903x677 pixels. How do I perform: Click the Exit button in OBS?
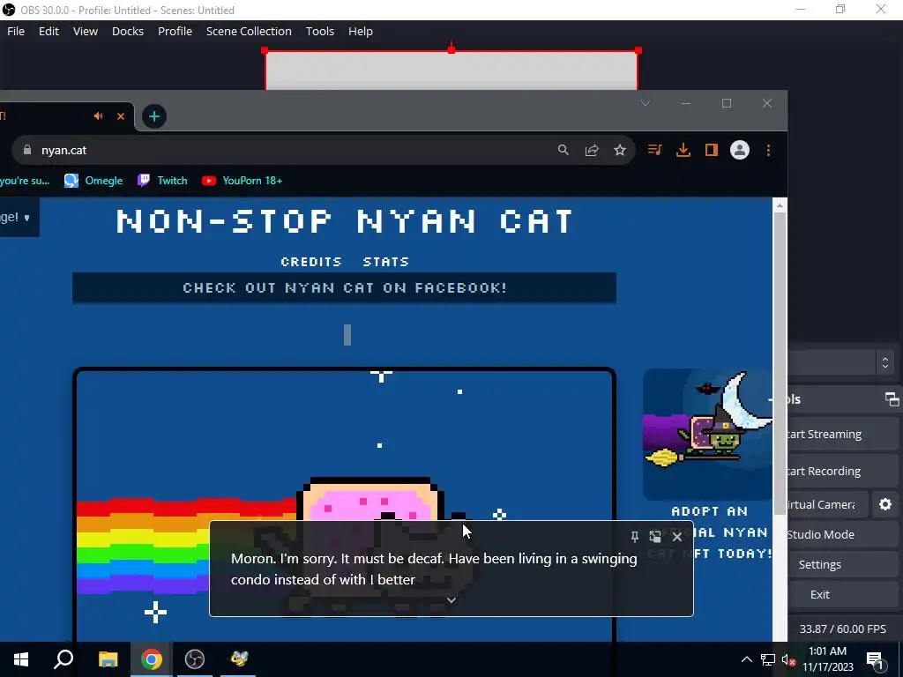pos(842,595)
